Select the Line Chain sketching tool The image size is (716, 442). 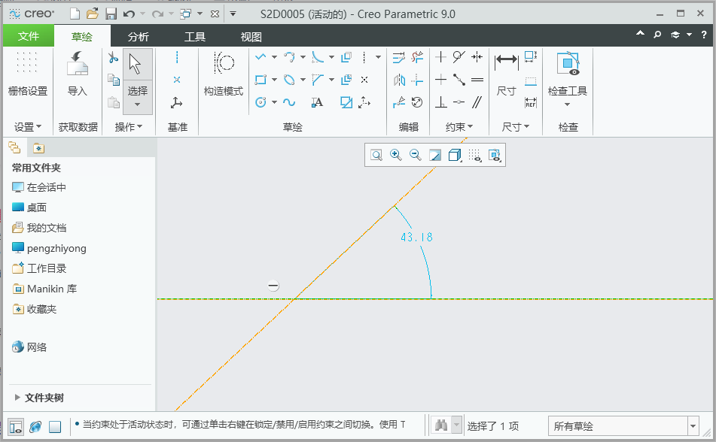point(261,57)
